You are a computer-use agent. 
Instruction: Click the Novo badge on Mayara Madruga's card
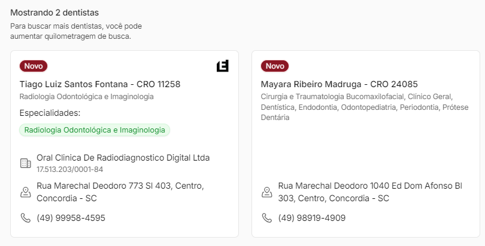tap(275, 66)
